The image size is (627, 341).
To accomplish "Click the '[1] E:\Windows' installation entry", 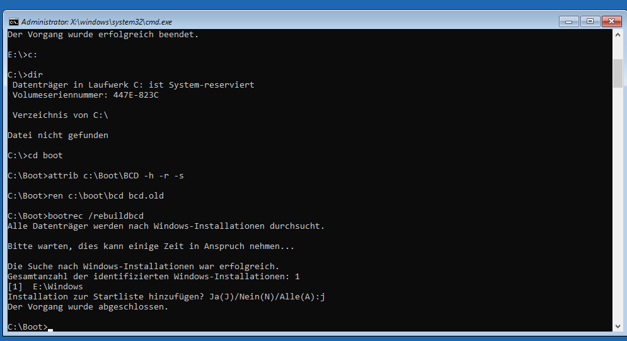I will click(45, 286).
